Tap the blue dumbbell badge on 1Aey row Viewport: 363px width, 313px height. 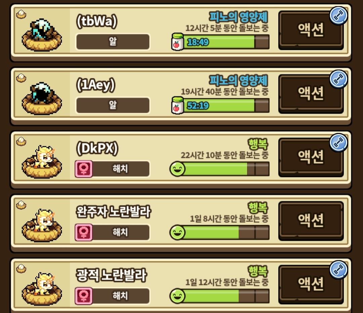pos(338,79)
